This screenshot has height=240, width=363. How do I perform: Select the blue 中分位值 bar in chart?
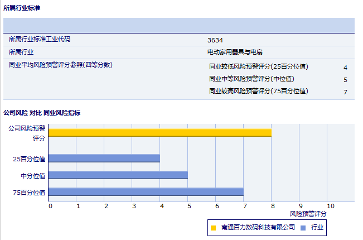pyautogui.click(x=118, y=175)
